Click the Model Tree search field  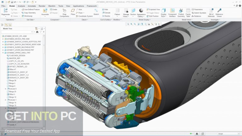point(17,32)
